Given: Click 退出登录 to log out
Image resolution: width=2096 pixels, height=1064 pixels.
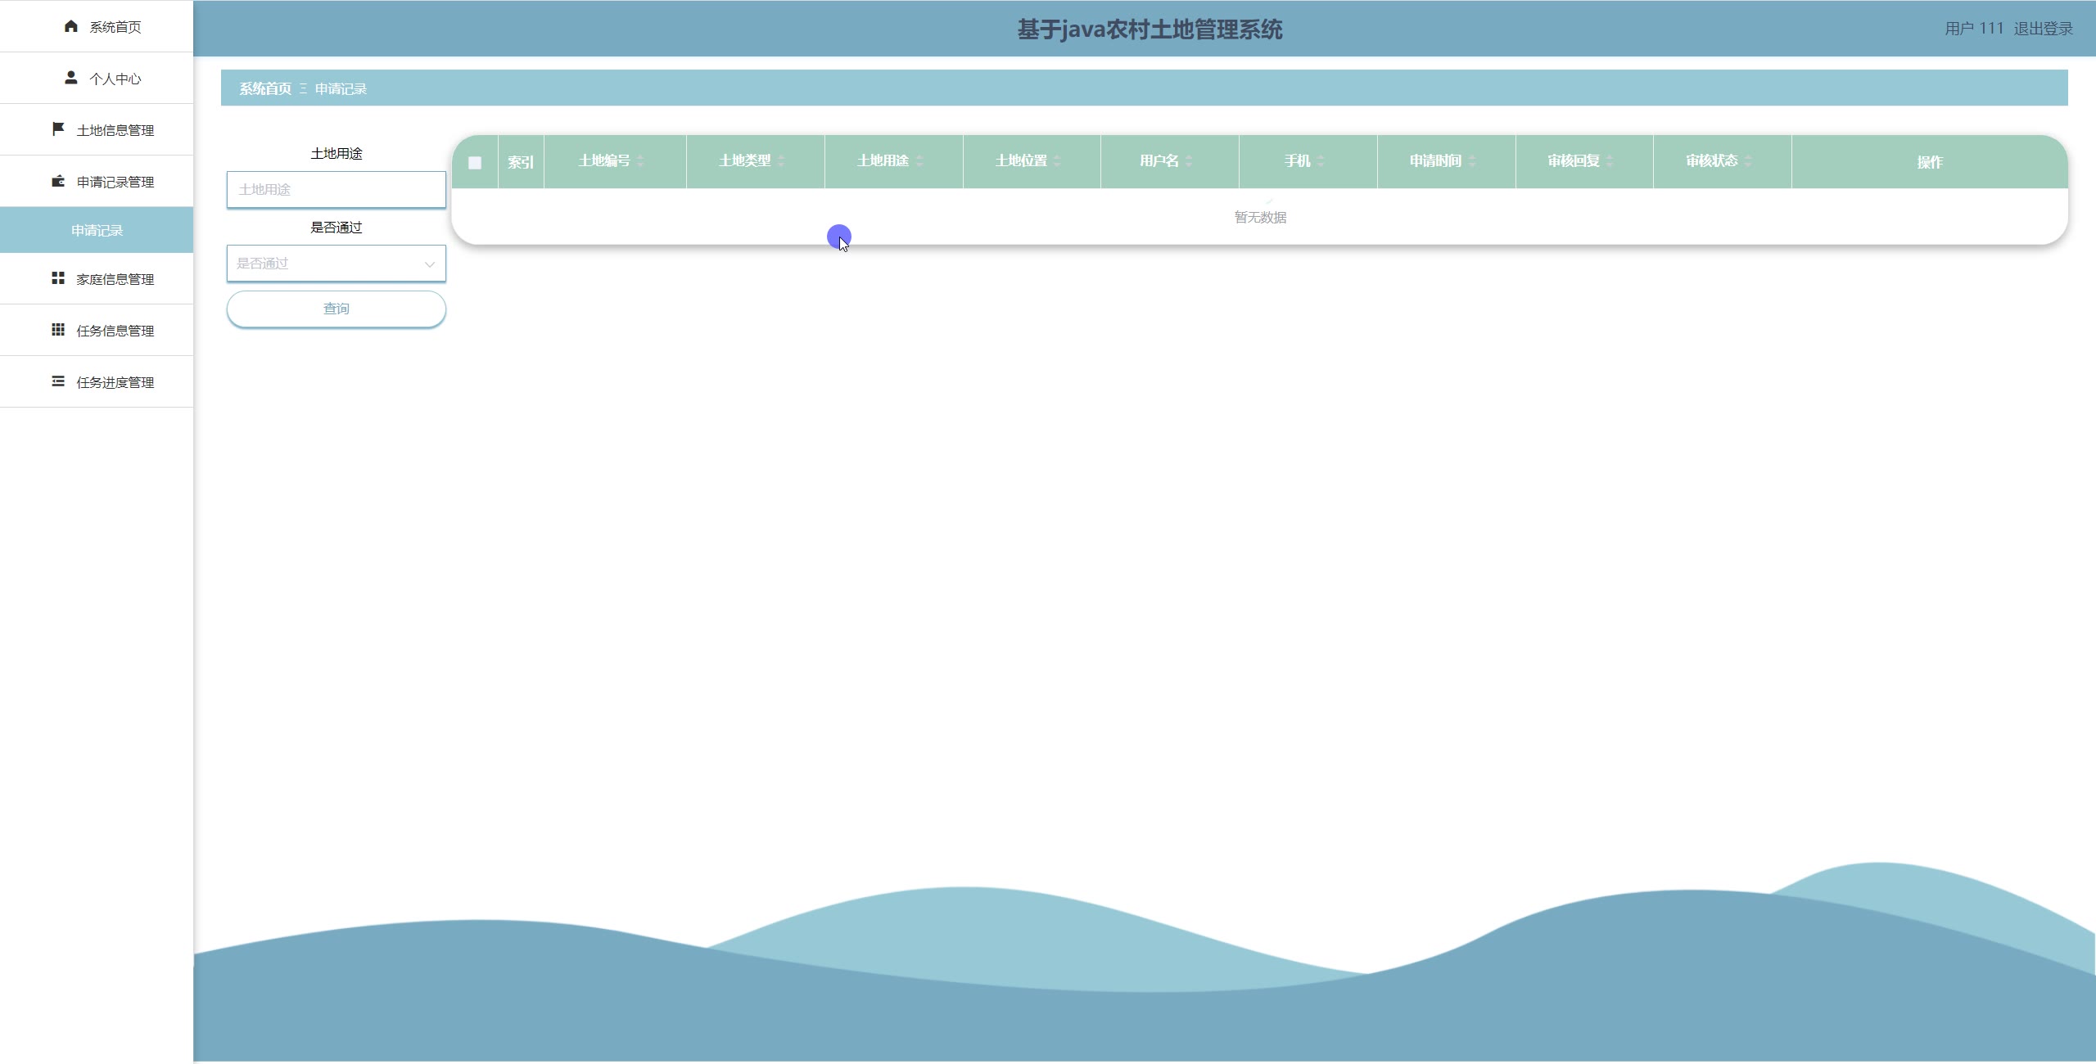Looking at the screenshot, I should 2043,29.
